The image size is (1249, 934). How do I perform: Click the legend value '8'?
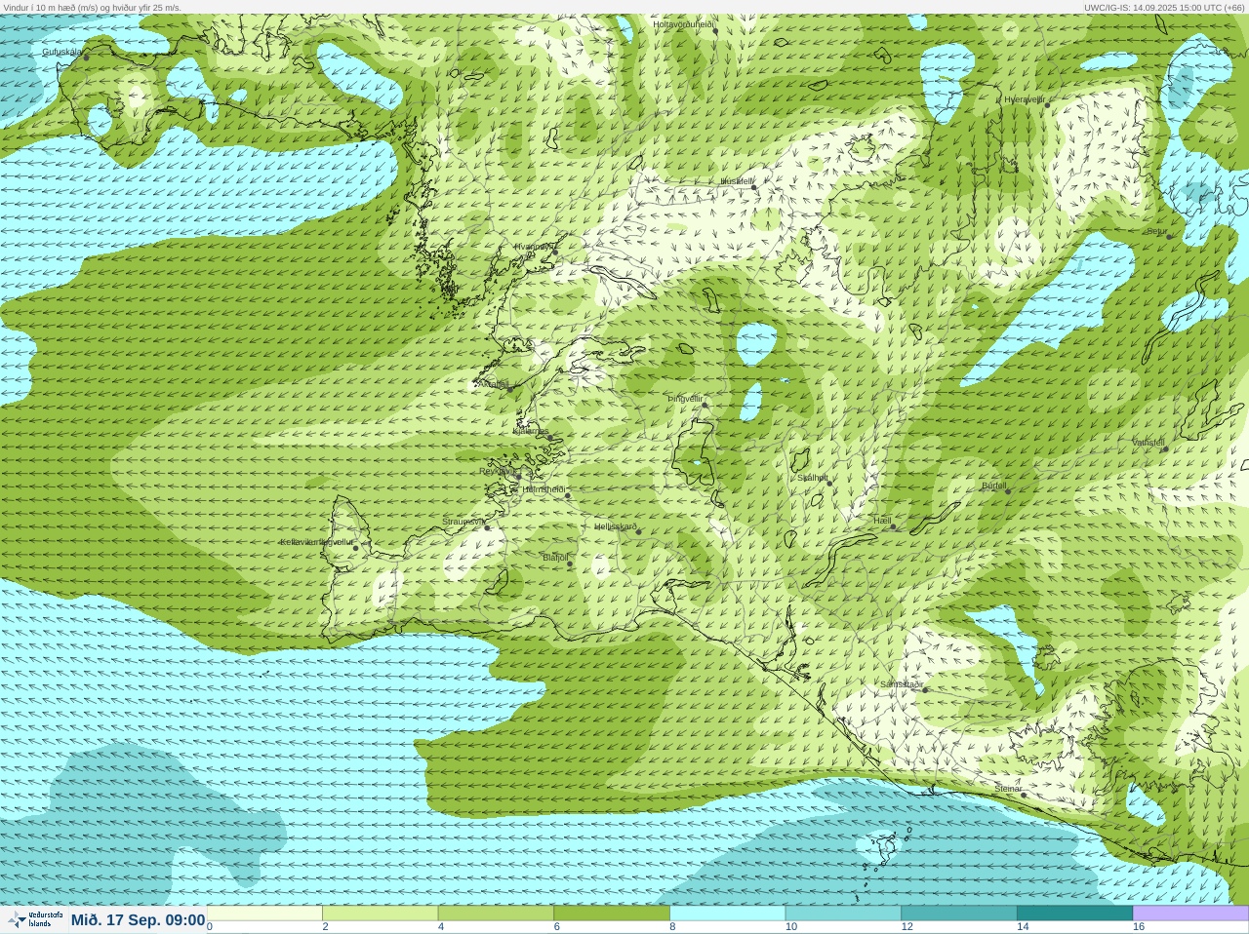coord(673,927)
